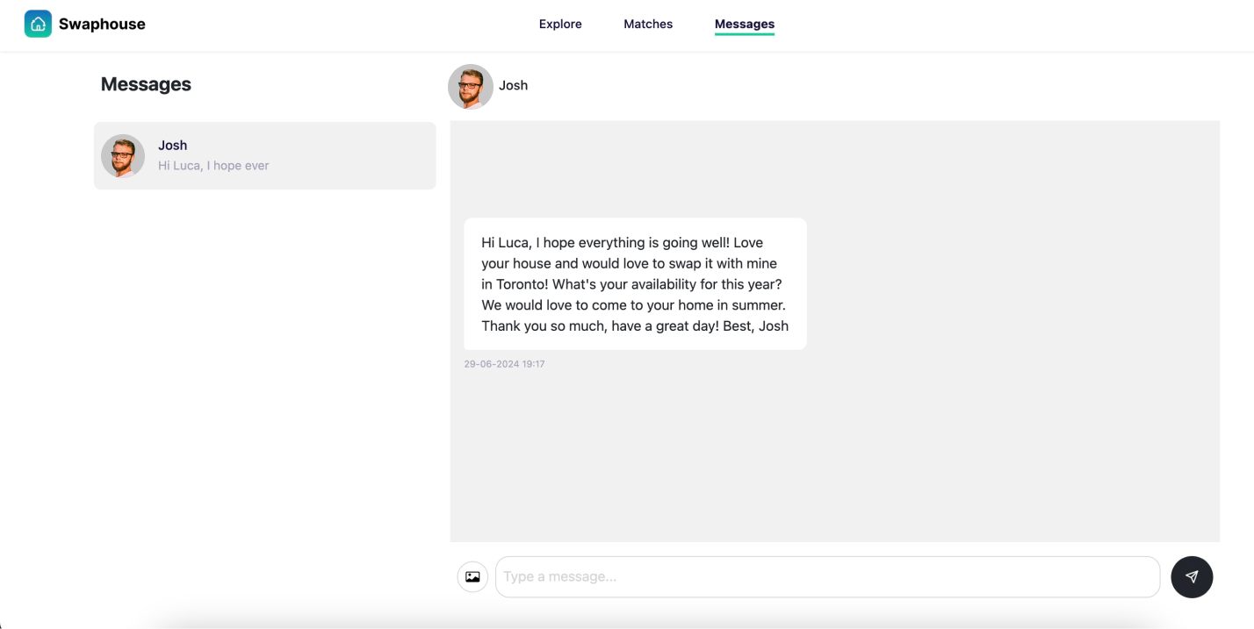Click Josh's avatar at the chat header
Image resolution: width=1254 pixels, height=629 pixels.
click(470, 86)
